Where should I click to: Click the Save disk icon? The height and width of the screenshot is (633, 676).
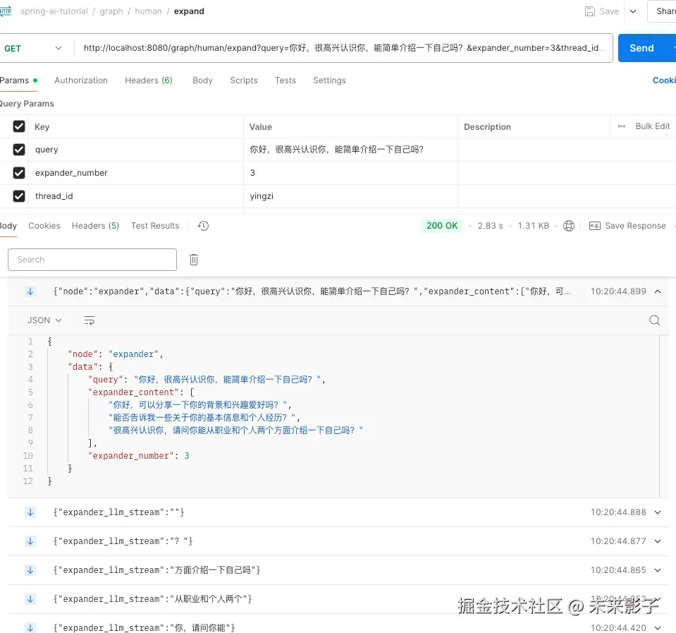[589, 11]
